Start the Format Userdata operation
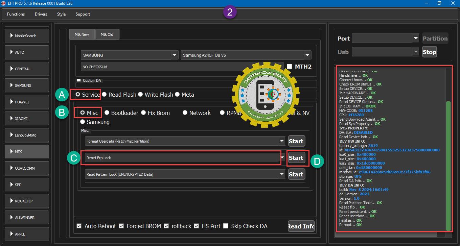The width and height of the screenshot is (460, 246). click(296, 141)
